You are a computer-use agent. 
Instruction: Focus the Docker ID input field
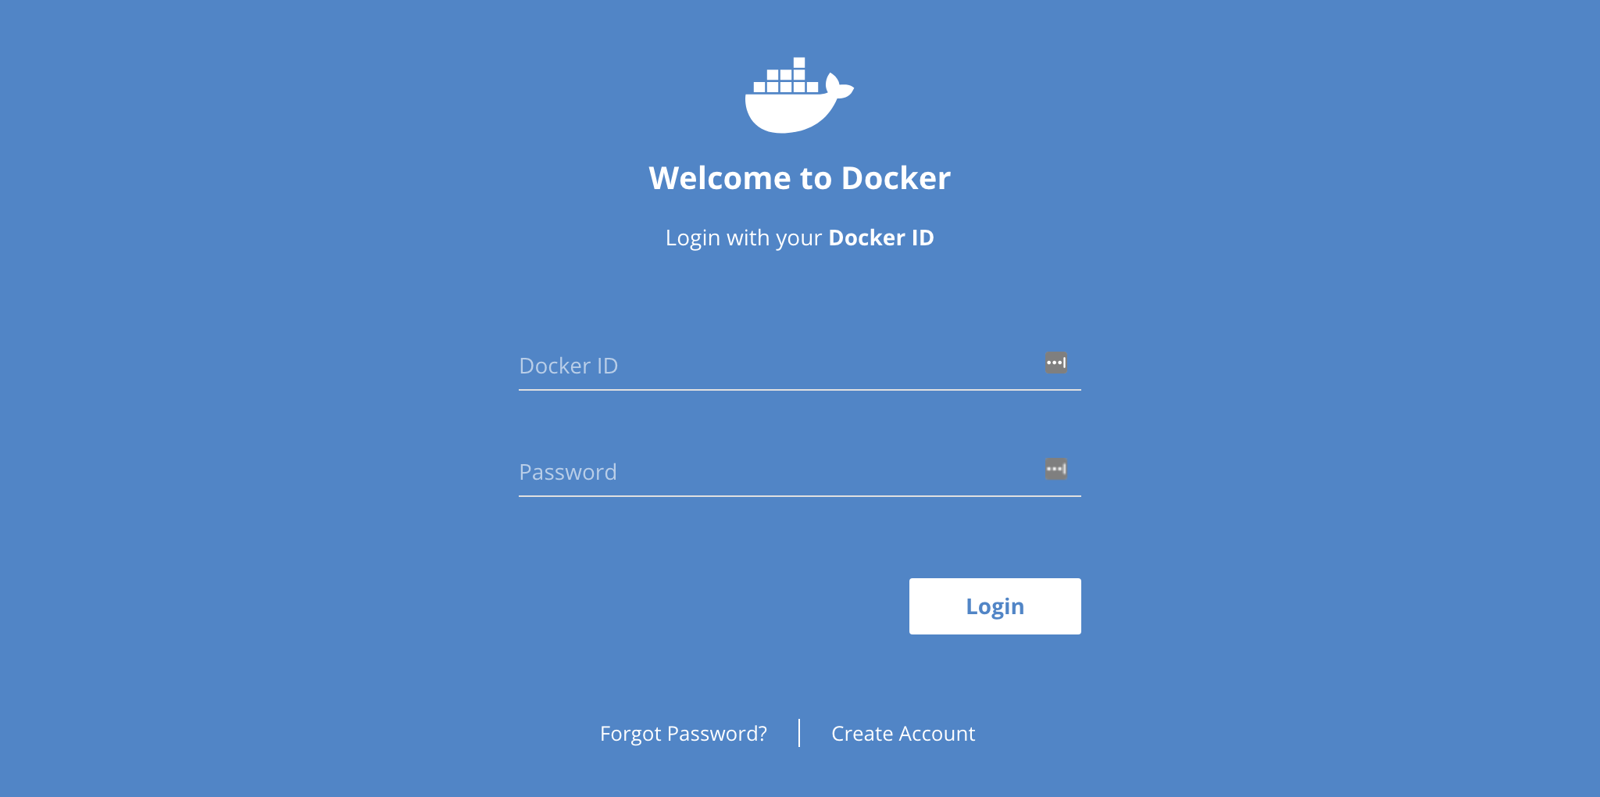[x=781, y=366]
